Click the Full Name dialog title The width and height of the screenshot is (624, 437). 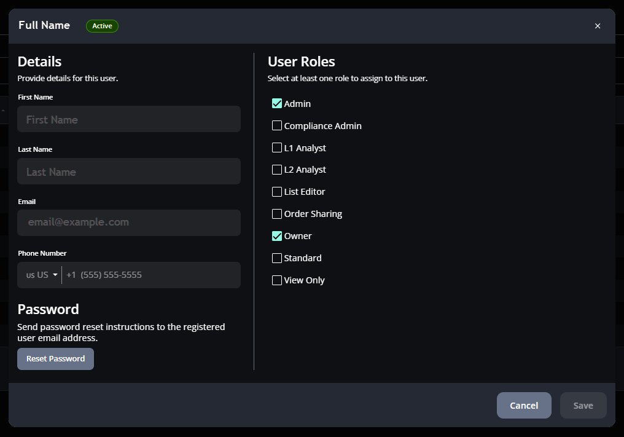(x=44, y=25)
